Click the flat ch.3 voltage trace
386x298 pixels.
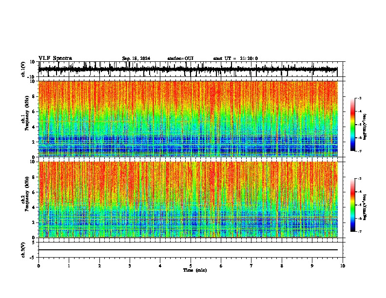click(x=188, y=250)
